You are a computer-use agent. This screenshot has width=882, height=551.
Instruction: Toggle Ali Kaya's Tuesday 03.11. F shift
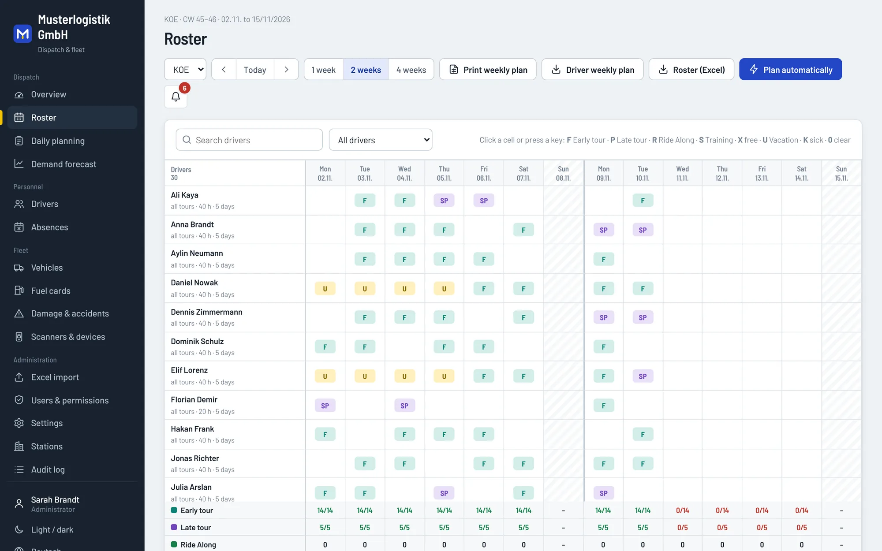(x=365, y=201)
